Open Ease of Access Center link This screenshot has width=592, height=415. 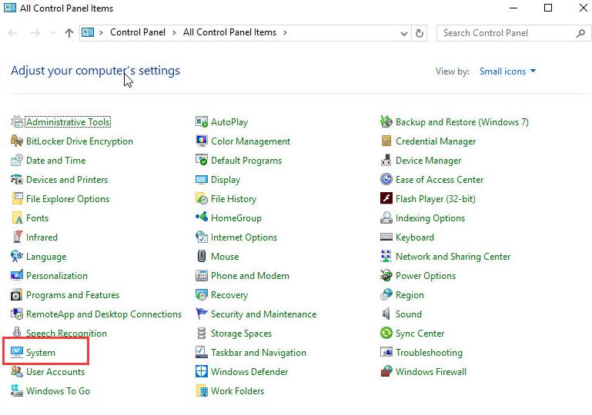coord(439,180)
